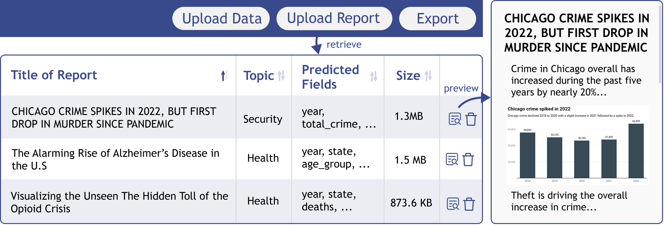Click the Chicago crime bar chart thumbnail

click(x=577, y=145)
